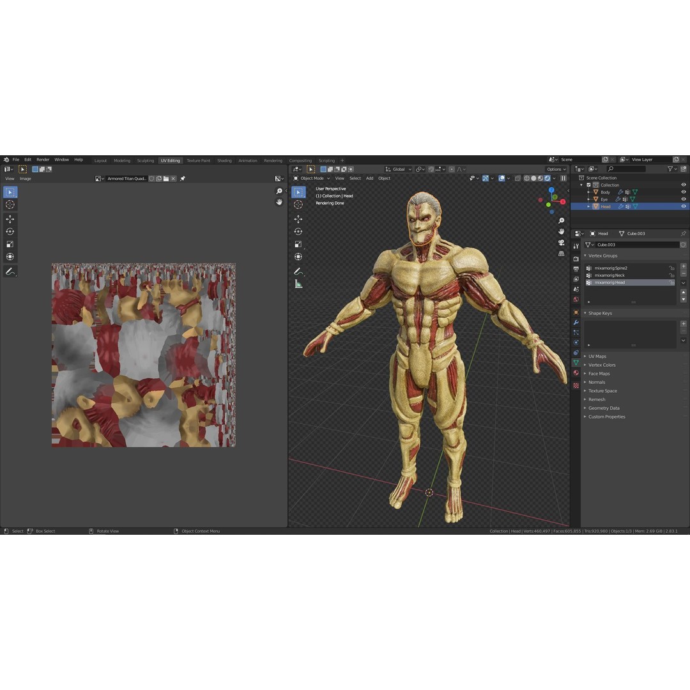This screenshot has width=690, height=690.
Task: Toggle the image pin icon
Action: coord(183,179)
